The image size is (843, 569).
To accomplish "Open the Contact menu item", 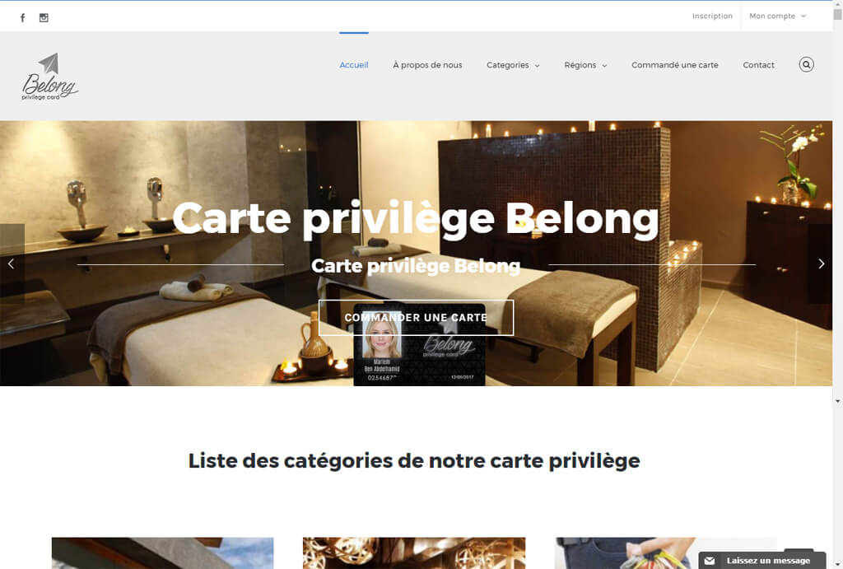I will click(758, 65).
